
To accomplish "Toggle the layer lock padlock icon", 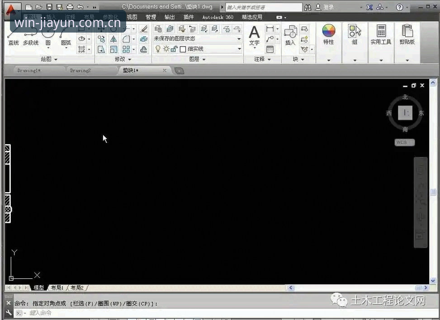I will click(x=174, y=49).
